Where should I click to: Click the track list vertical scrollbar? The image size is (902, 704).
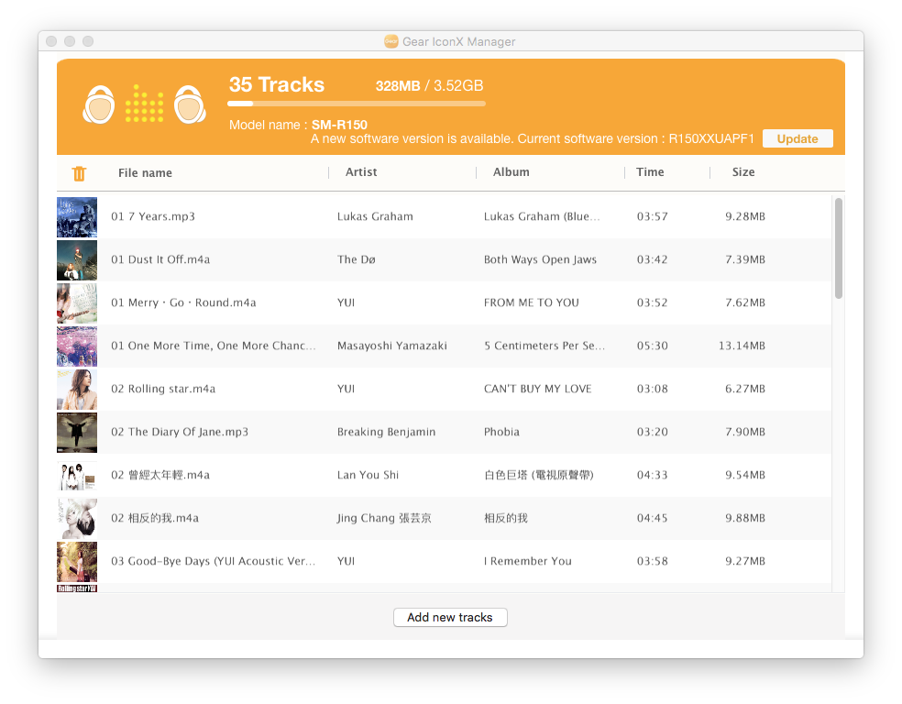point(839,248)
